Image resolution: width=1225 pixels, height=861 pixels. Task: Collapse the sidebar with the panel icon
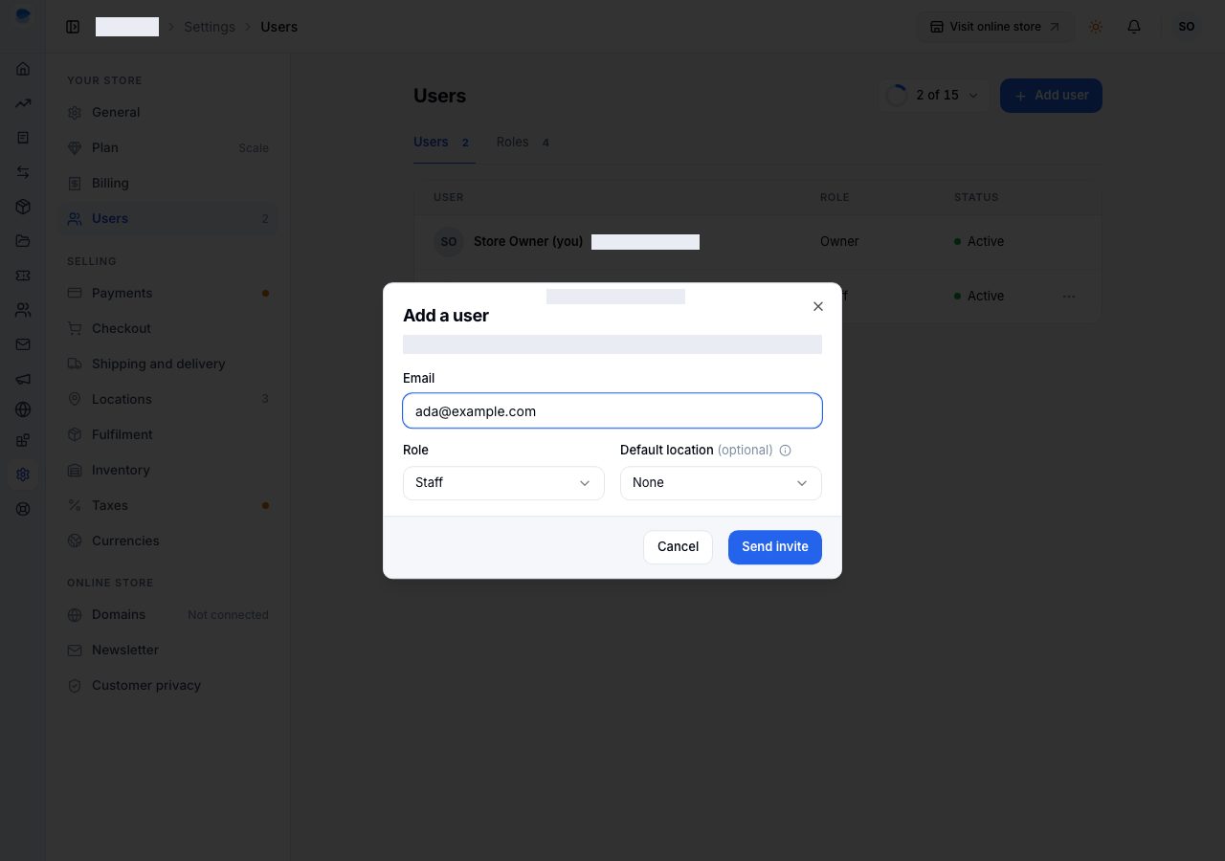click(x=73, y=27)
